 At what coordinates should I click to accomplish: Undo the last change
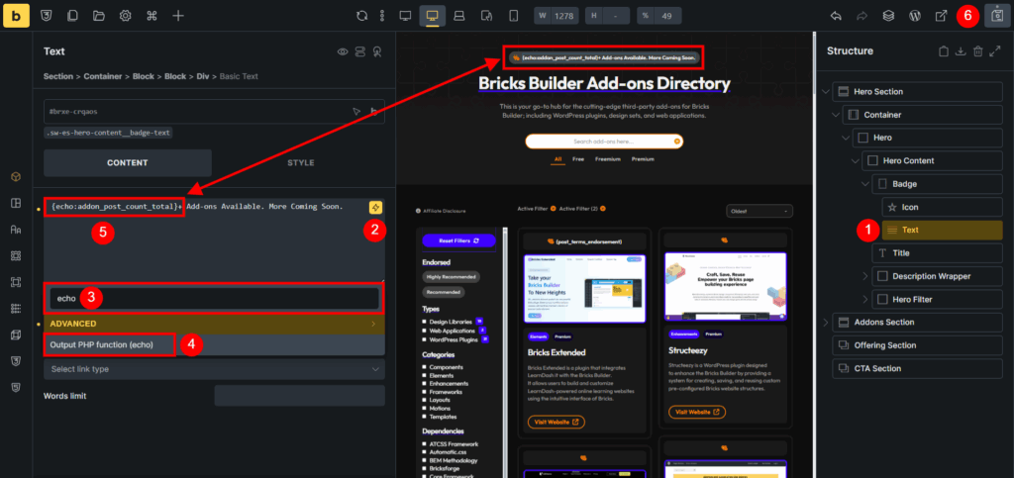click(x=836, y=16)
